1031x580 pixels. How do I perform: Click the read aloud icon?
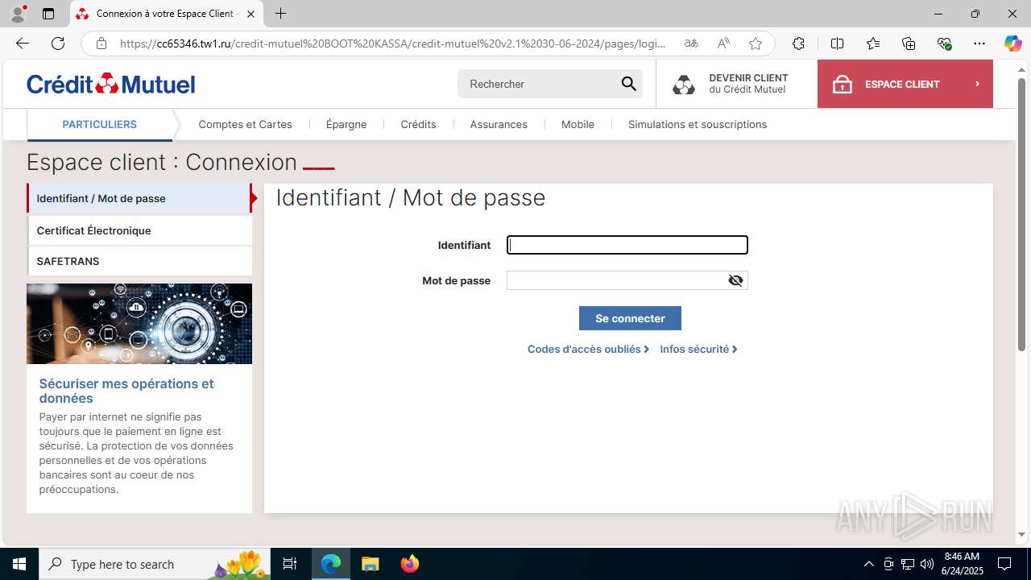point(723,43)
